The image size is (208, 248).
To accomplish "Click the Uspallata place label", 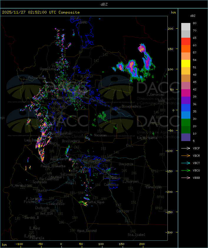I will (x=48, y=69).
